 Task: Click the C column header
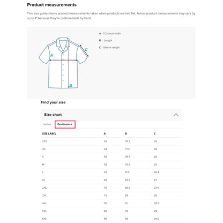click(x=155, y=133)
